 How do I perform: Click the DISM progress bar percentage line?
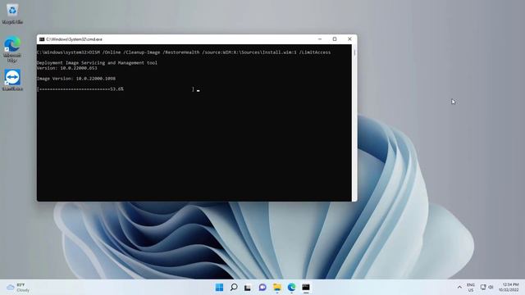116,89
